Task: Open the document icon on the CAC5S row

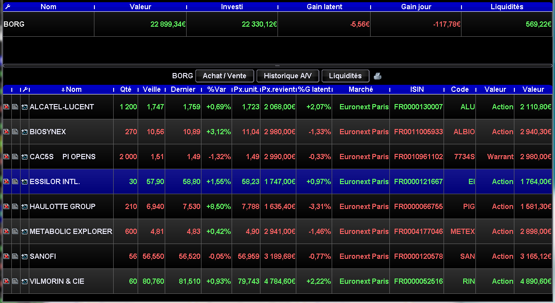Action: point(15,157)
